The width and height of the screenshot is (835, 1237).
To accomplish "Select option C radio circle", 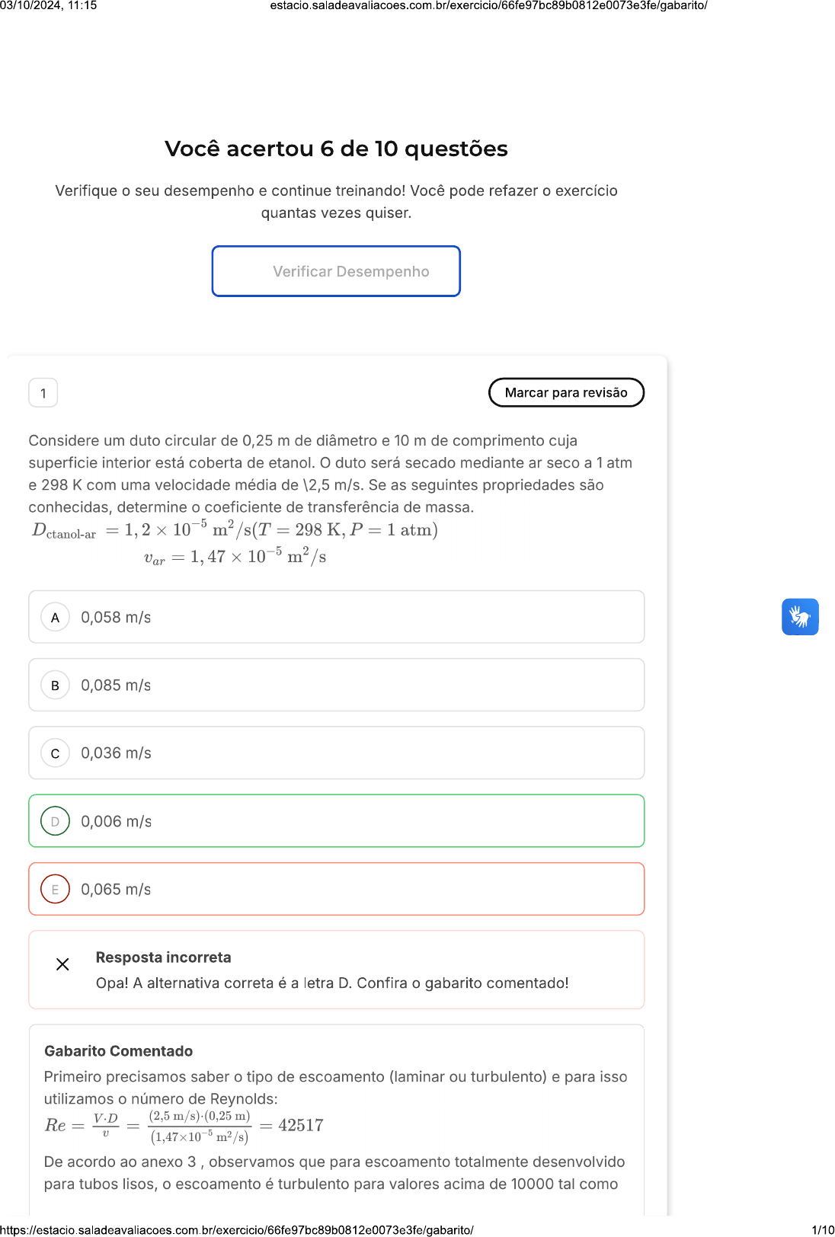I will 55,753.
